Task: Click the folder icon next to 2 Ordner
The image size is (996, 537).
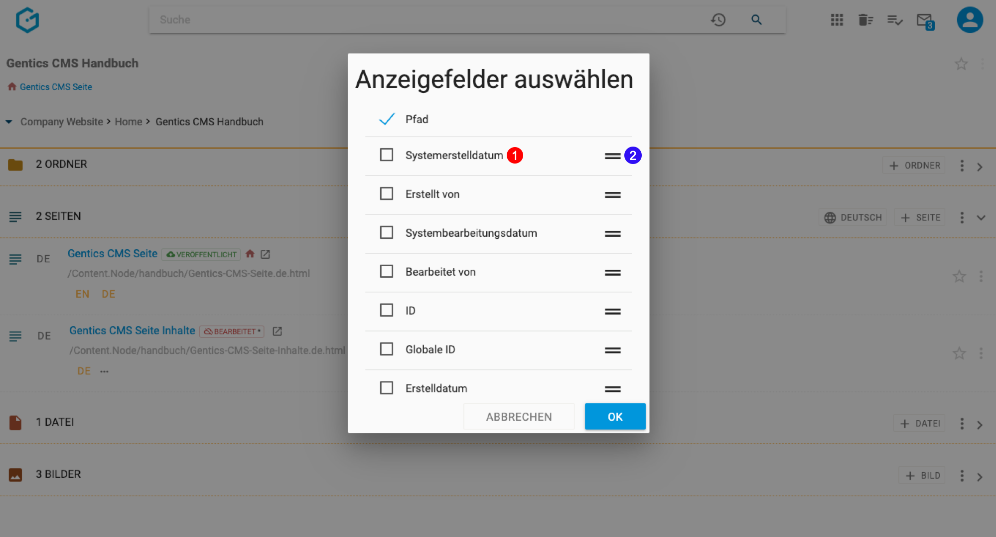Action: [x=15, y=165]
